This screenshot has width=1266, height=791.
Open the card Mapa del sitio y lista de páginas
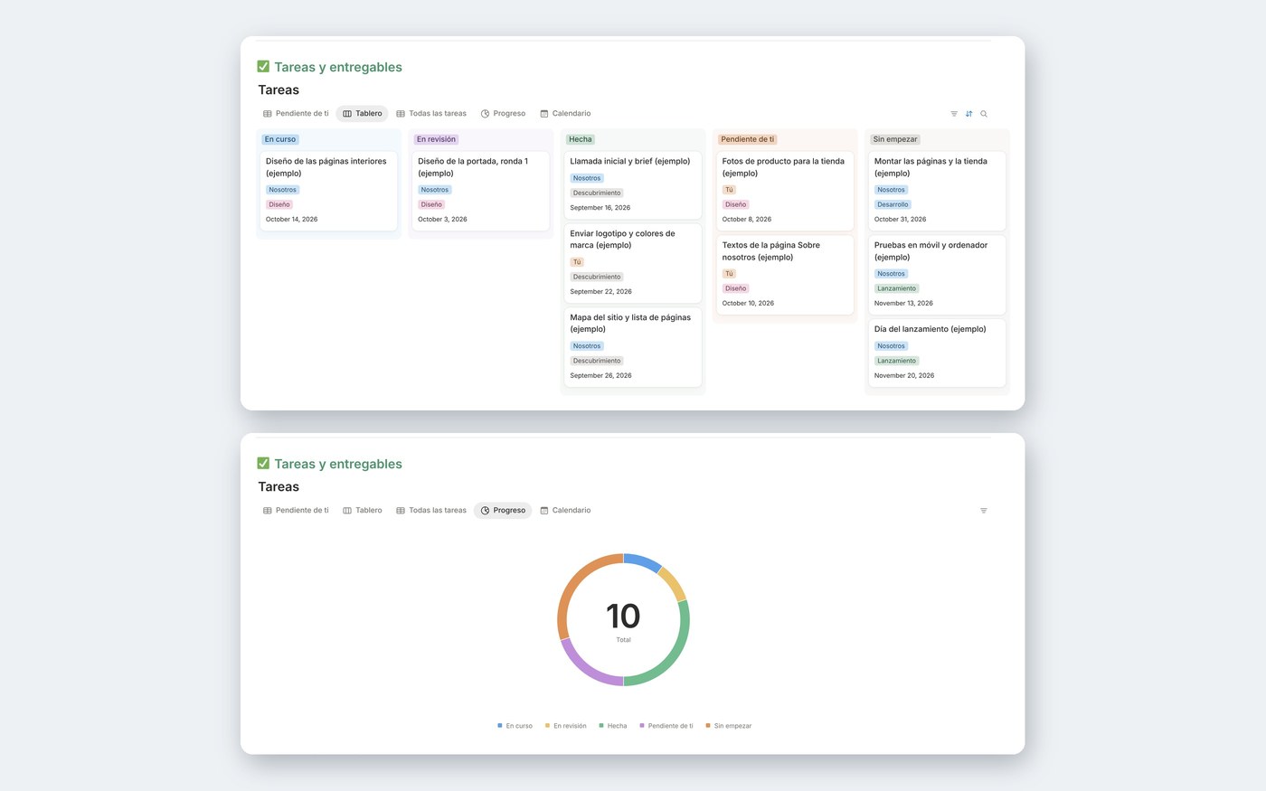point(632,347)
